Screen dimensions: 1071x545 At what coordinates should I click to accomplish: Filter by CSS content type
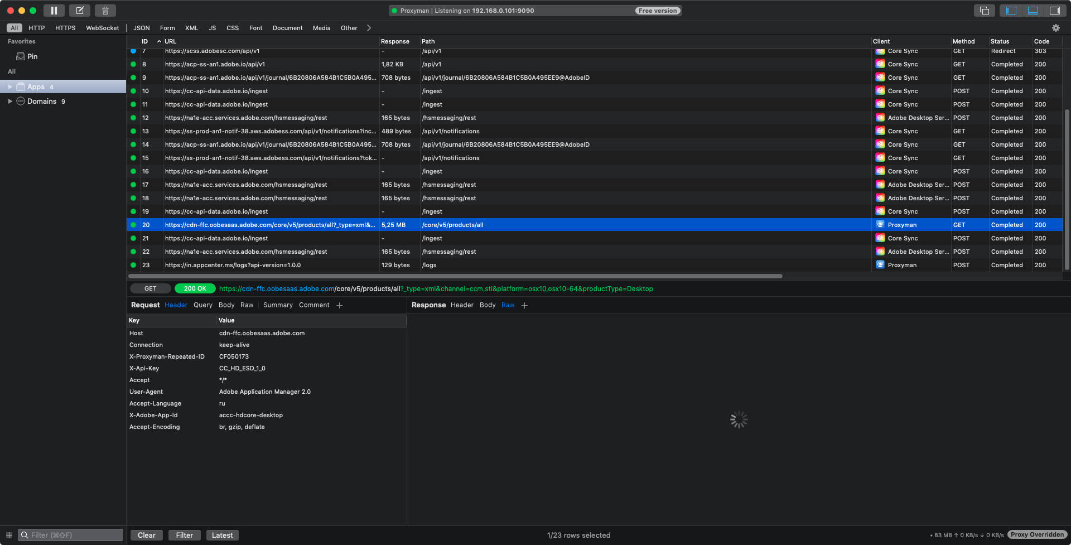(233, 28)
